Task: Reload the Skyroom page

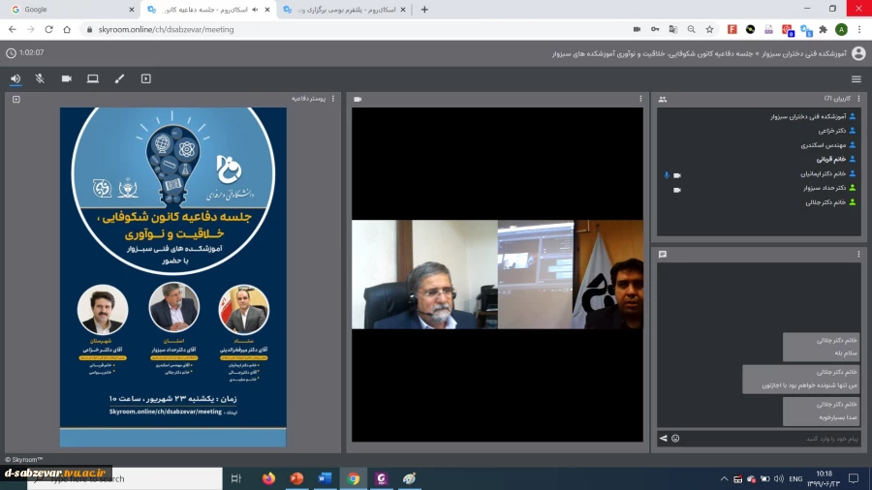Action: [49, 29]
